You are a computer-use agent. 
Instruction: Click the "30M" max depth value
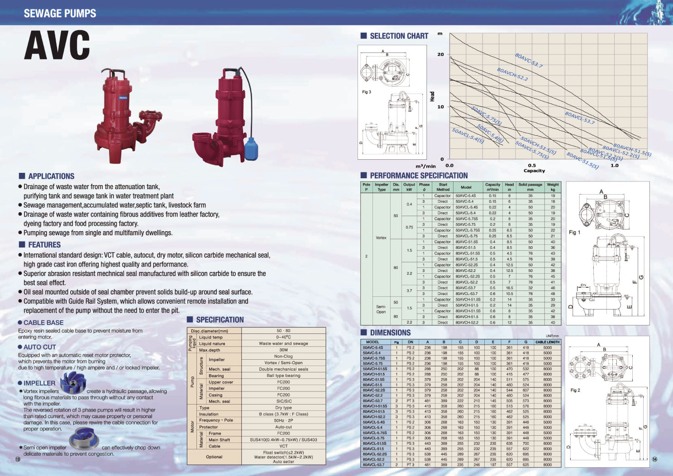coord(283,350)
